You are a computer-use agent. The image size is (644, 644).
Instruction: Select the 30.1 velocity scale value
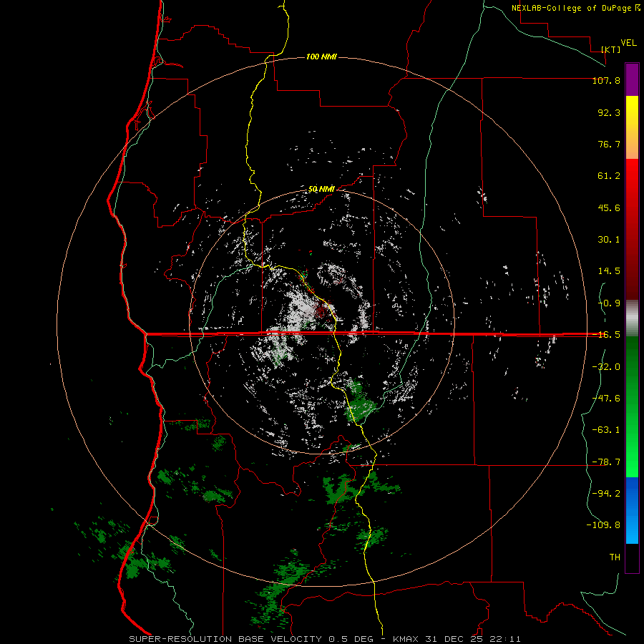pyautogui.click(x=609, y=240)
